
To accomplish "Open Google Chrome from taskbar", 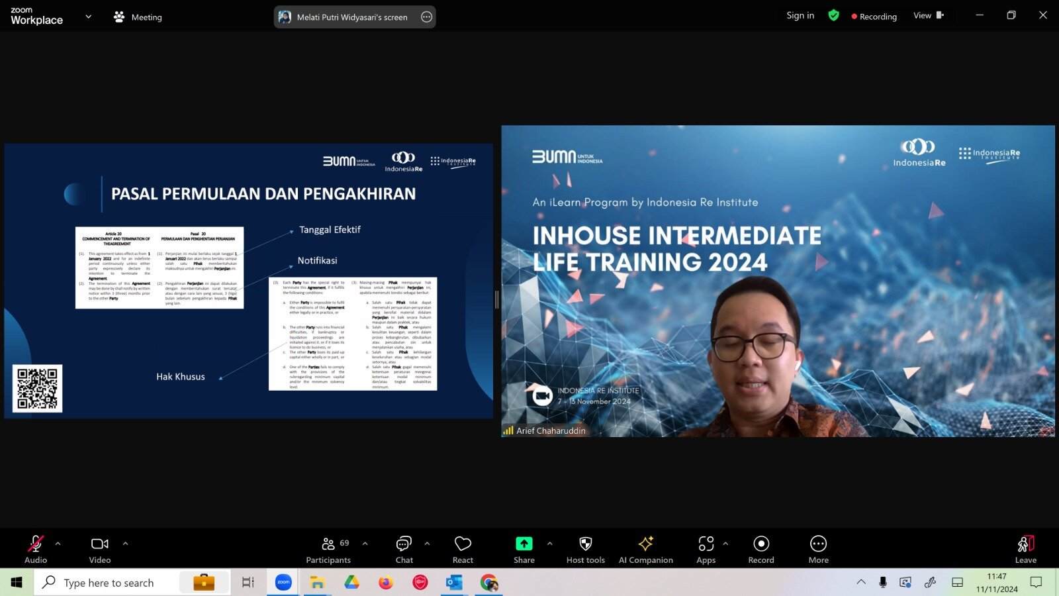I will 488,582.
